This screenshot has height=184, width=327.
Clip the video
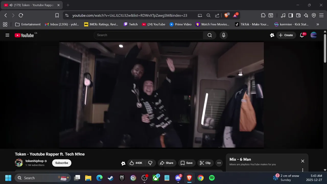pos(205,163)
